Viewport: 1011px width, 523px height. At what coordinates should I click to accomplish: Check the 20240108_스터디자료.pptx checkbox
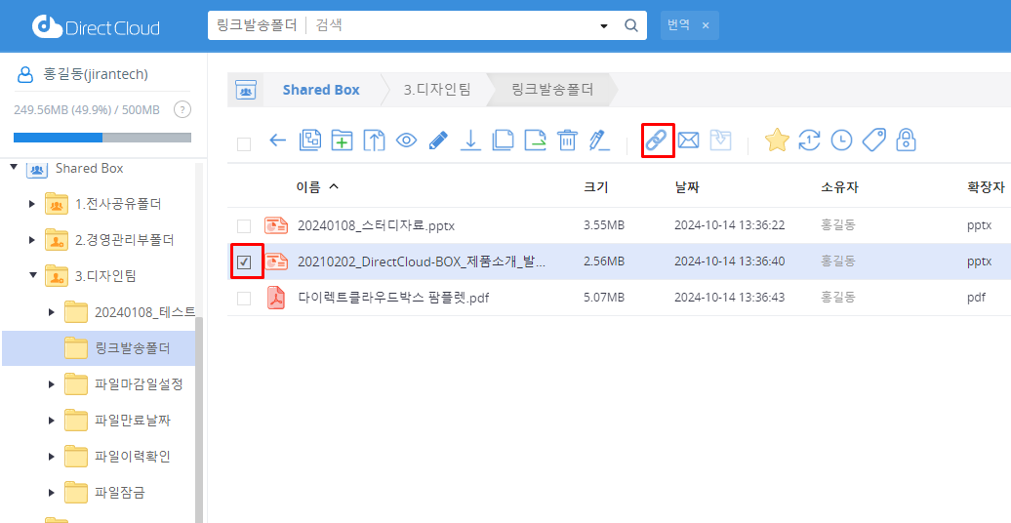point(244,226)
